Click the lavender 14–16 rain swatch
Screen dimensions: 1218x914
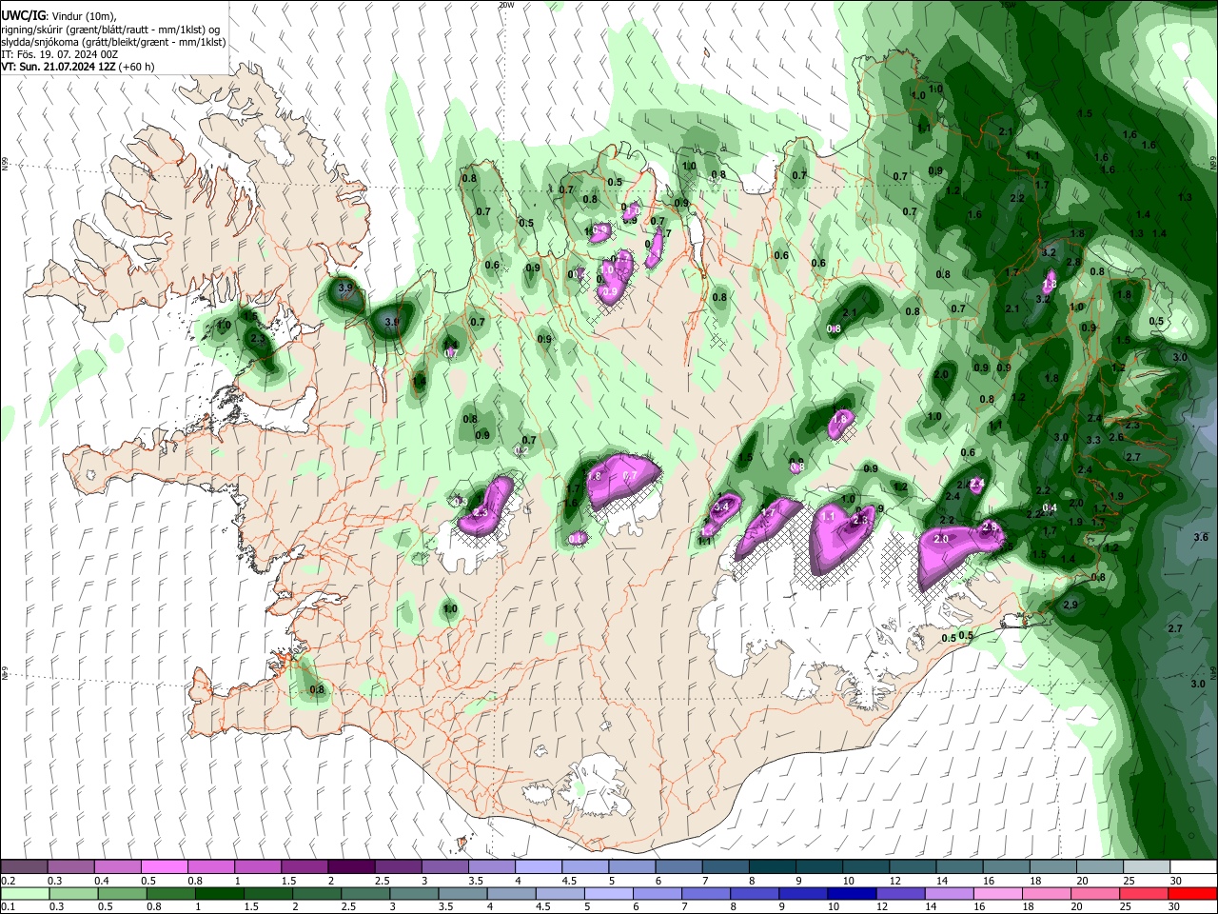(x=949, y=894)
